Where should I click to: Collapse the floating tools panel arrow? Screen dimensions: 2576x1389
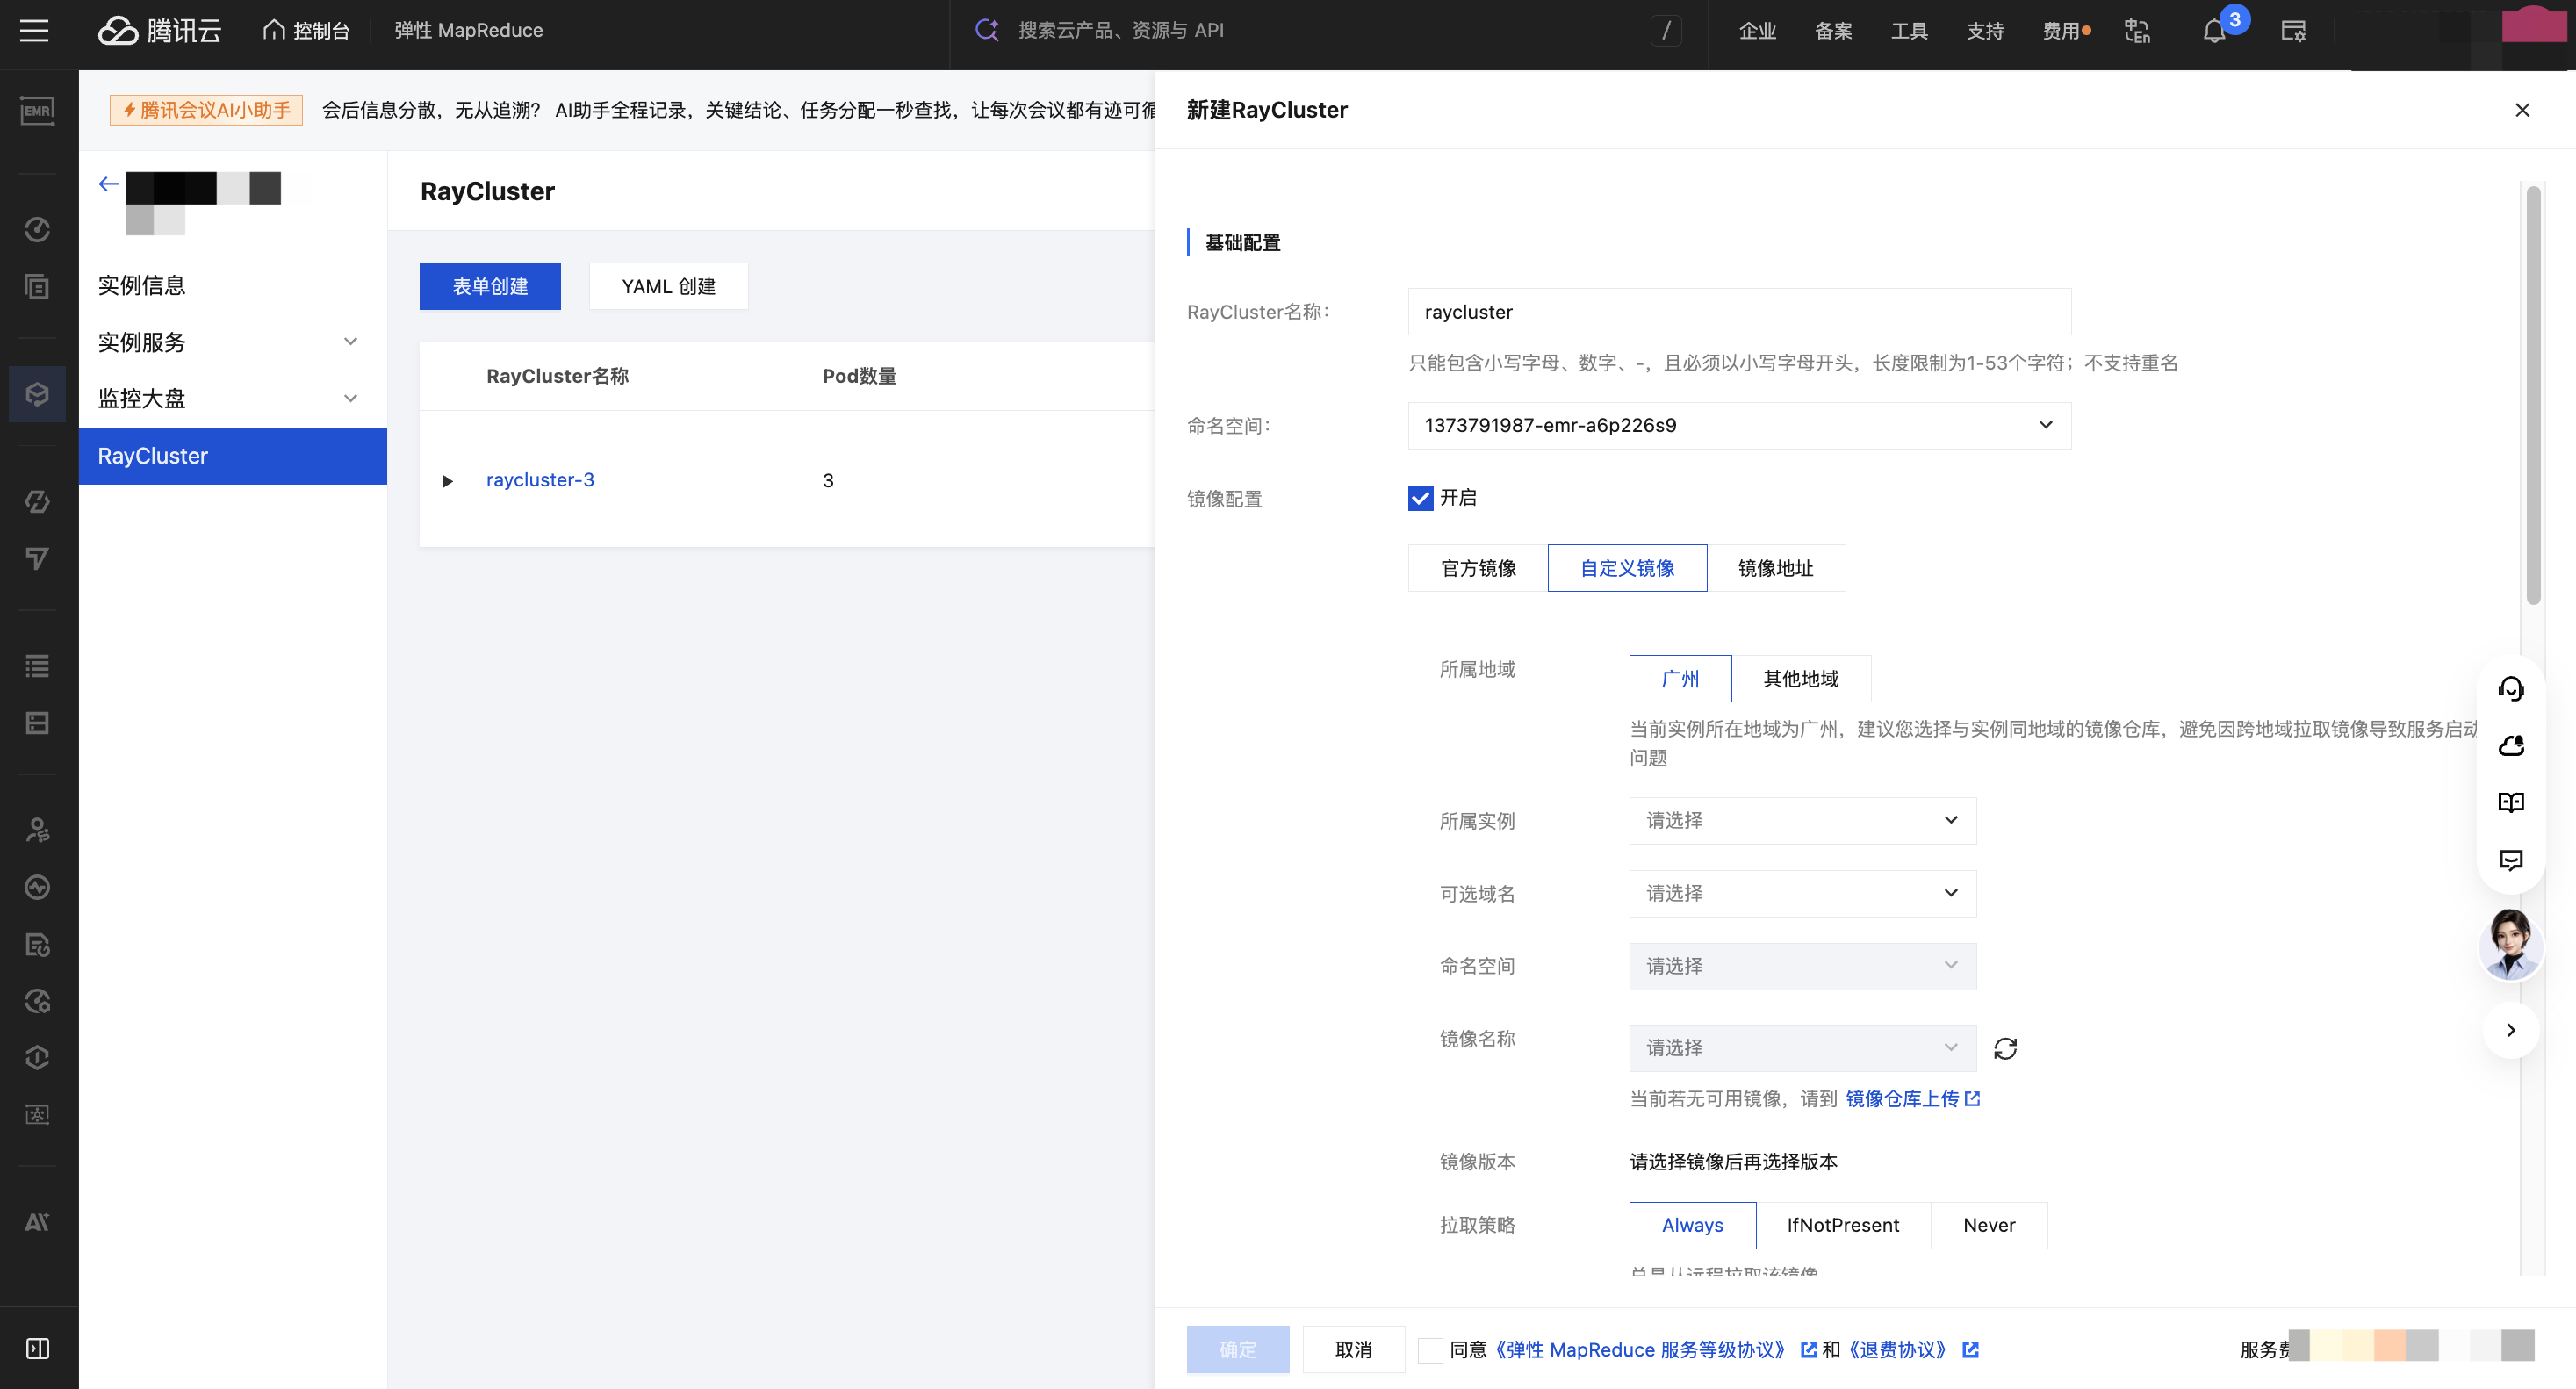2511,1030
